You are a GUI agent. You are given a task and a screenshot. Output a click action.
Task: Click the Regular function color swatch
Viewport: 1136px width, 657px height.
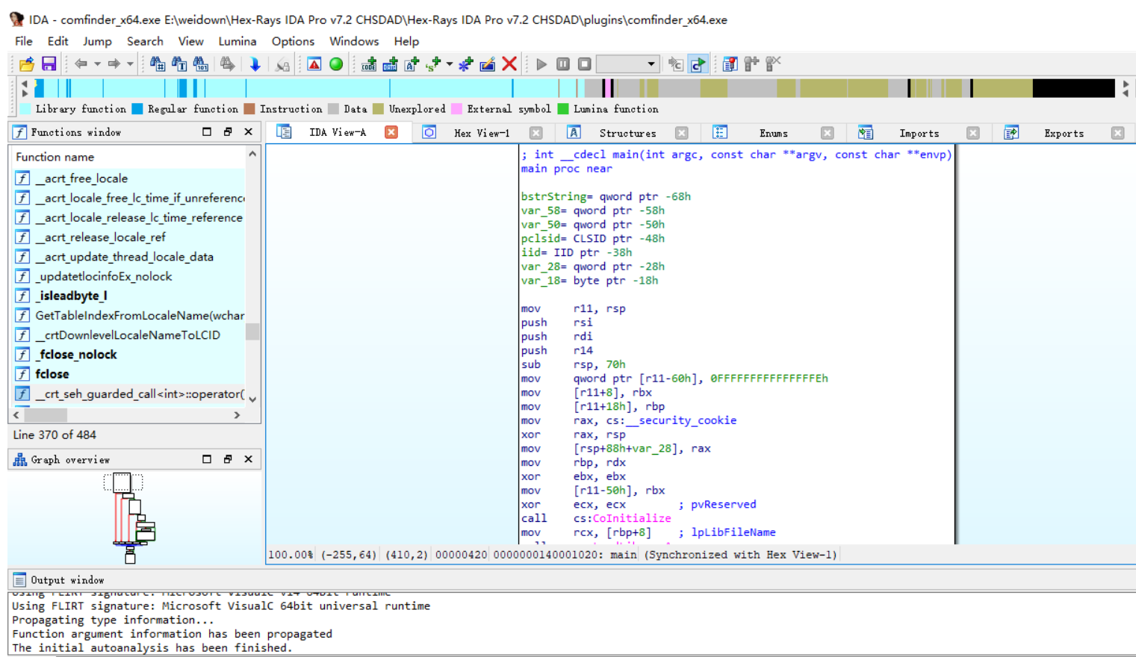[137, 109]
